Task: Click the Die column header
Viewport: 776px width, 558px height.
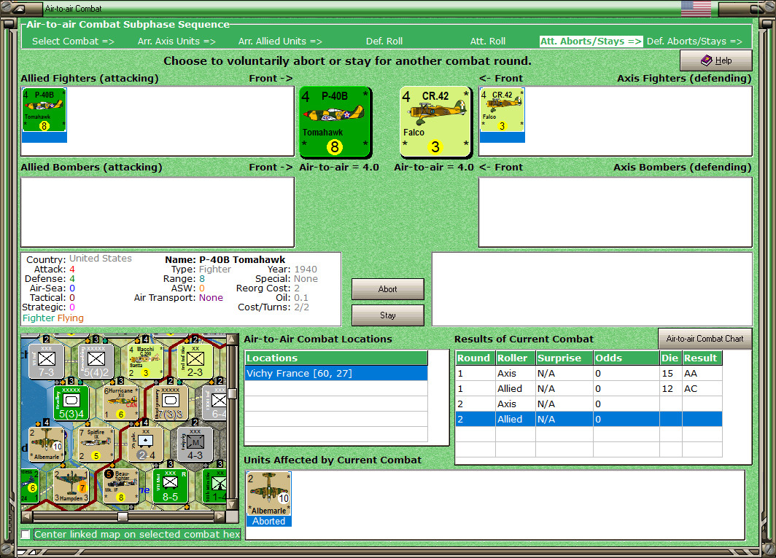Action: (x=670, y=358)
